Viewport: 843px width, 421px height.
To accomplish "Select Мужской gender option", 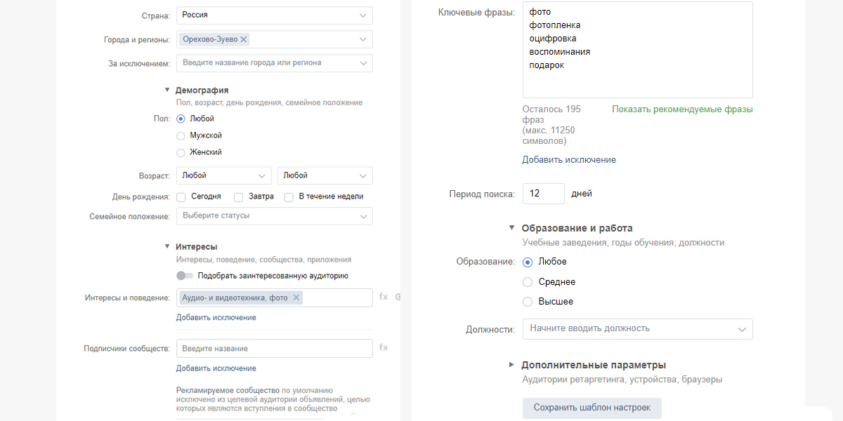I will pos(181,136).
